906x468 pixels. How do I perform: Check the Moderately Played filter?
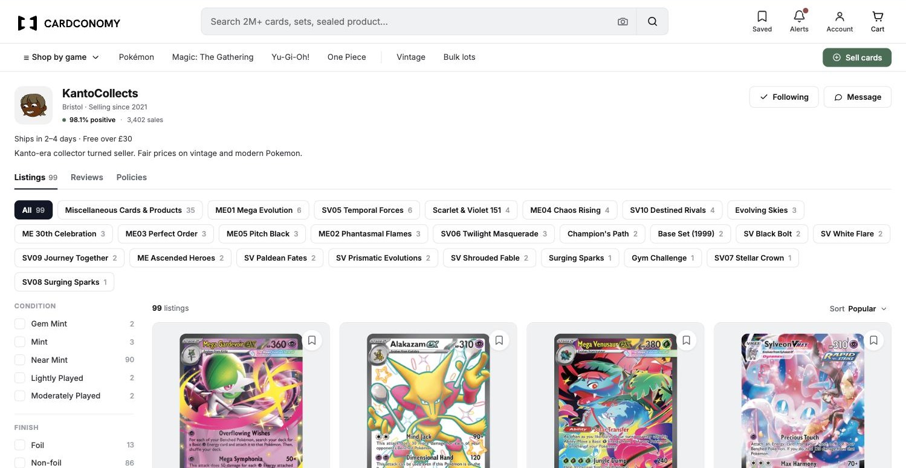[x=20, y=395]
